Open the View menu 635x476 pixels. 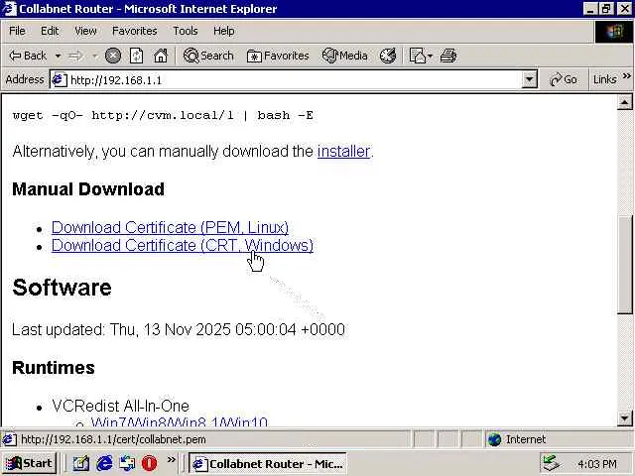click(85, 31)
